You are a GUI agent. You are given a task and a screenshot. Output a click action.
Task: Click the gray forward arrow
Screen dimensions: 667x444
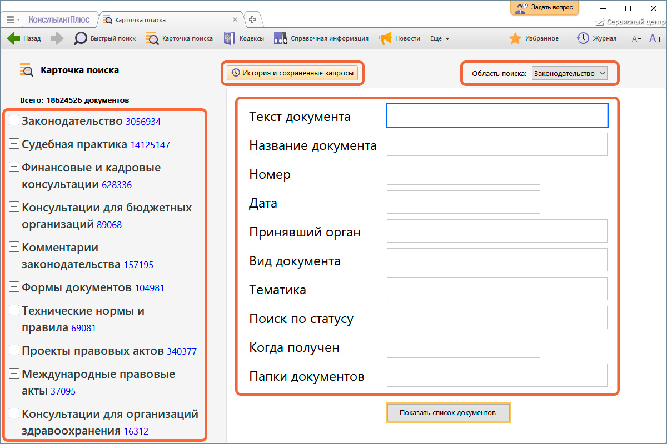point(57,38)
